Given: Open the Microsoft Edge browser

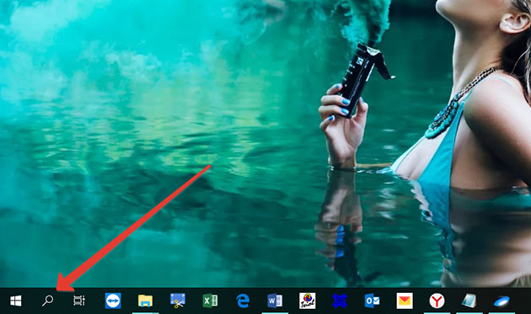Looking at the screenshot, I should pos(243,301).
